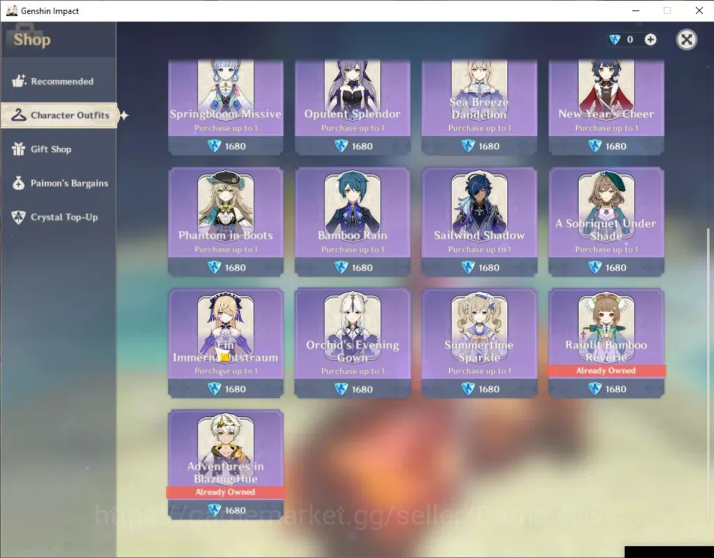Click 'Purchase up to 1' under Bamboo Rain

coord(353,250)
